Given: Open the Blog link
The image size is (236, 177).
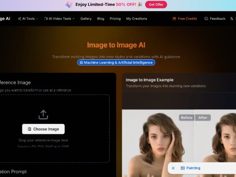Looking at the screenshot, I should pyautogui.click(x=101, y=19).
